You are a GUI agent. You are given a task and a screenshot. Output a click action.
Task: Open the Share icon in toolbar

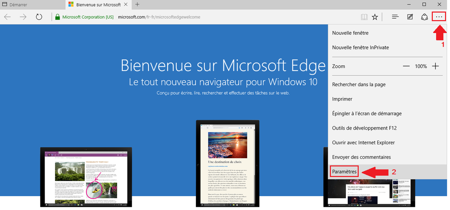[425, 17]
